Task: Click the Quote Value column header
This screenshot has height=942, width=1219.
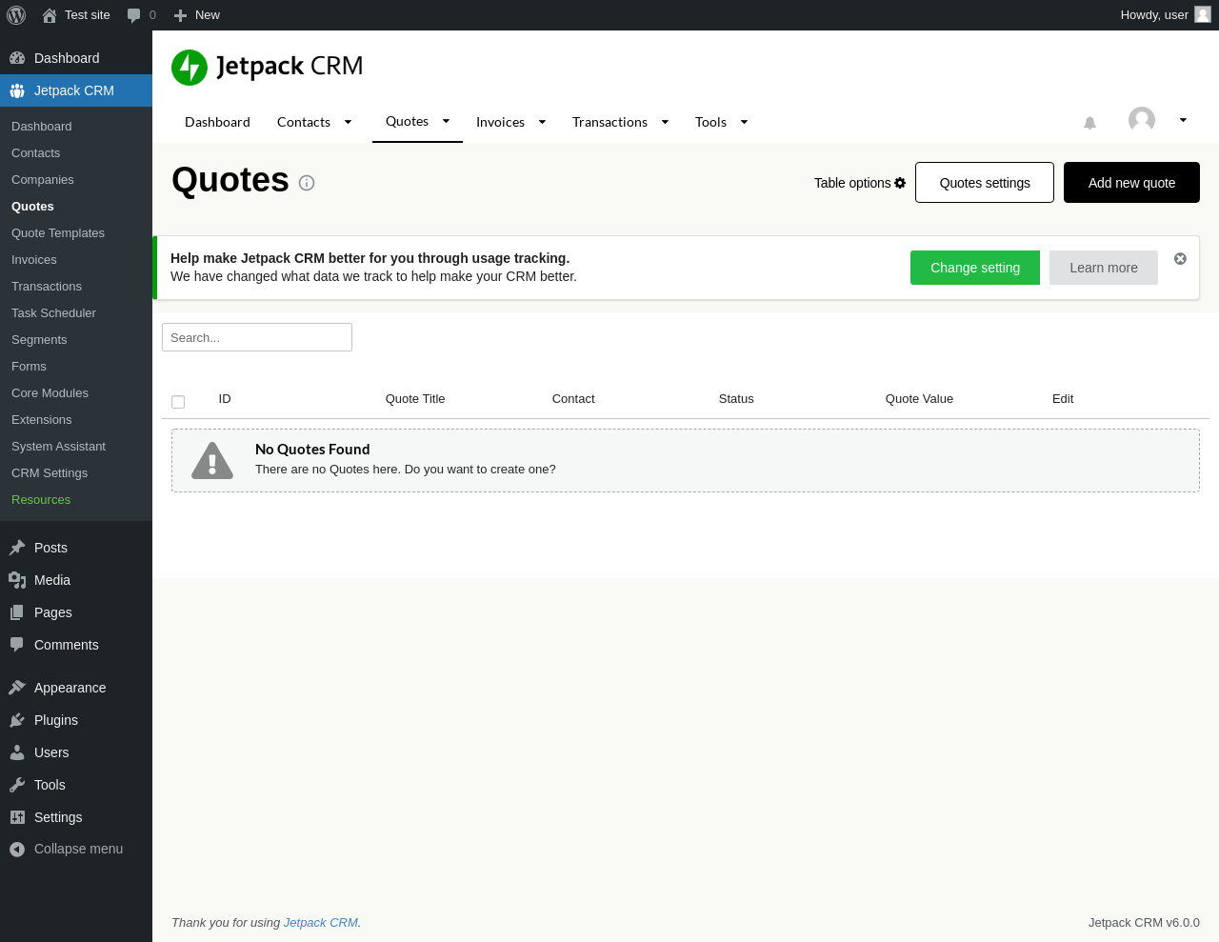Action: [919, 399]
